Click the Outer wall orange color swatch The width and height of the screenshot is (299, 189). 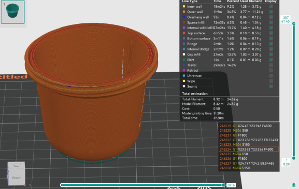coord(184,12)
